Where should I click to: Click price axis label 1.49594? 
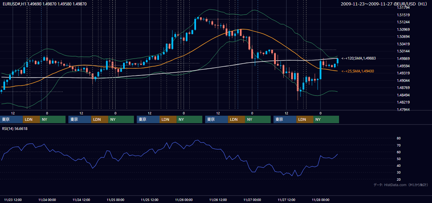click(403, 66)
